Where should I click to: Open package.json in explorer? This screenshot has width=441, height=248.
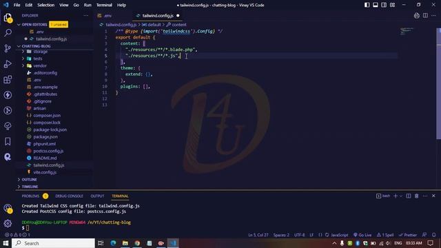[x=45, y=136]
